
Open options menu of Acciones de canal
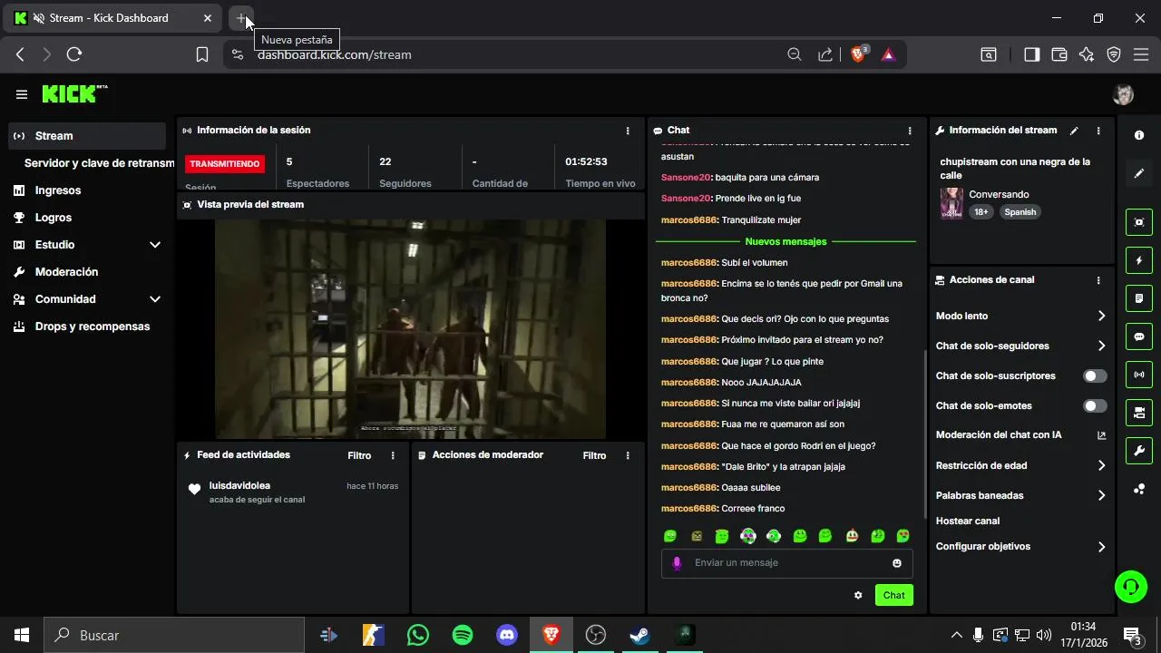(x=1098, y=280)
